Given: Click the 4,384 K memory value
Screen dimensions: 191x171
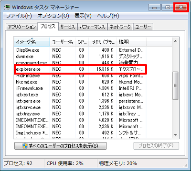Looking at the screenshot, I should point(106,88).
